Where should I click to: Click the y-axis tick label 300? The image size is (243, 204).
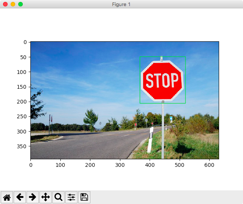point(22,132)
